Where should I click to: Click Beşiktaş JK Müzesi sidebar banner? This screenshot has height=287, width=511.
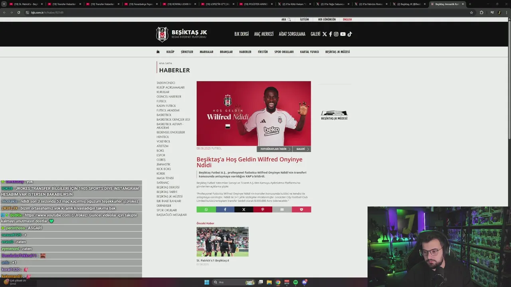click(x=334, y=115)
